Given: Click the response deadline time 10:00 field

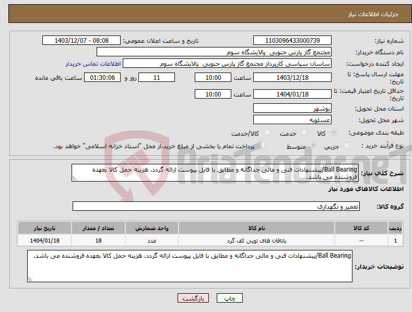Looking at the screenshot, I should (x=213, y=77).
